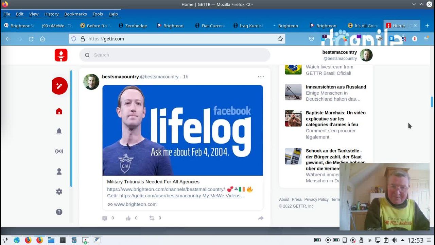Open profile person icon in sidebar
The image size is (435, 245).
click(59, 172)
